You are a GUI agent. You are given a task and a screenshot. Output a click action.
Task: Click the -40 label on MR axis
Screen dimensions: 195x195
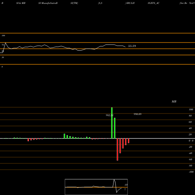click(190, 153)
